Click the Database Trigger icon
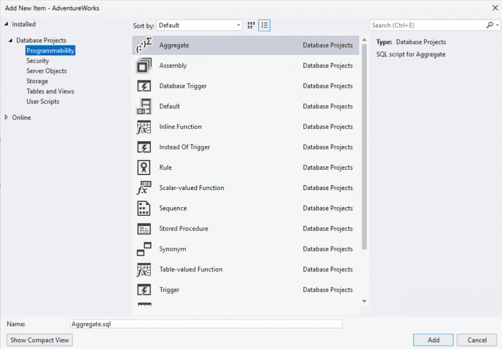This screenshot has height=349, width=502. point(143,86)
